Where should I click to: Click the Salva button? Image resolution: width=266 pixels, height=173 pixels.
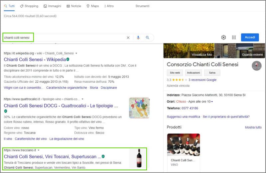pos(212,73)
